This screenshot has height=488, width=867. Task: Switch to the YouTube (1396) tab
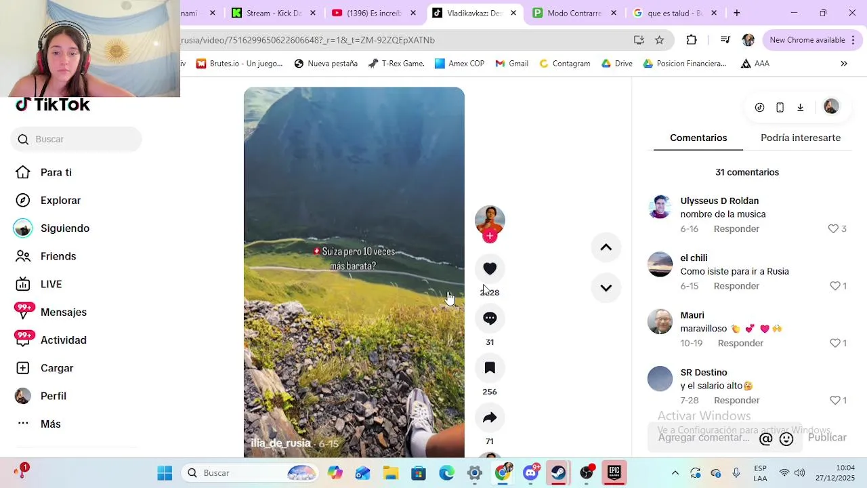pos(374,13)
